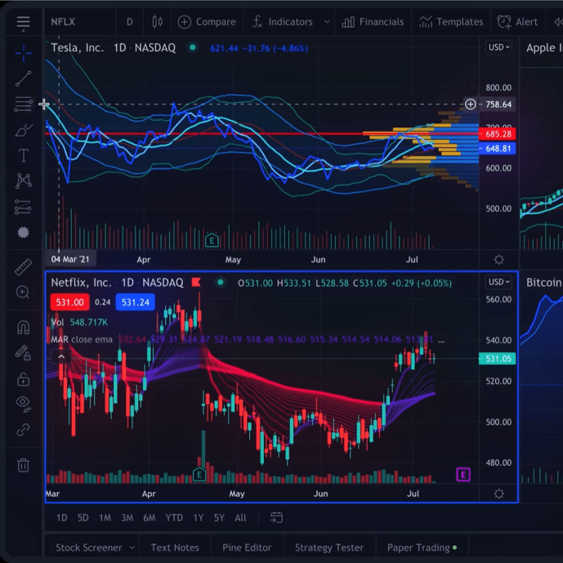
Task: Toggle the magnet snap mode
Action: pyautogui.click(x=24, y=327)
